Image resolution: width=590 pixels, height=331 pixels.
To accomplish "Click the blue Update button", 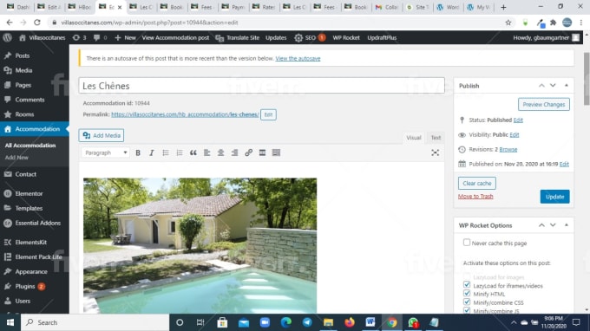I will click(x=554, y=197).
